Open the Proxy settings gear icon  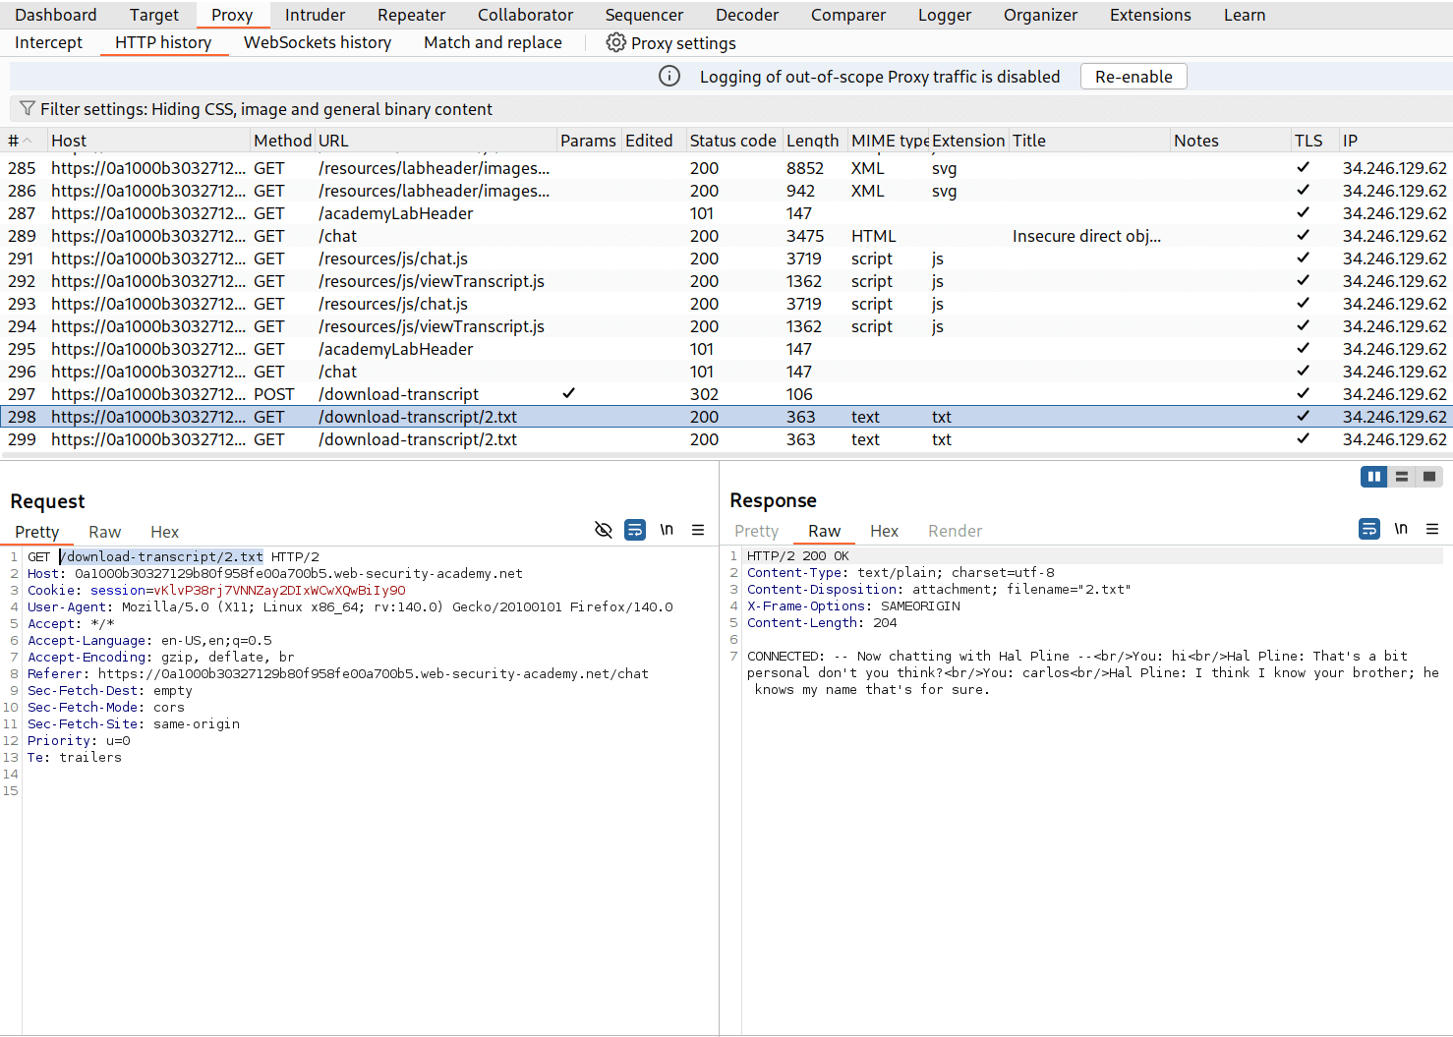[616, 42]
